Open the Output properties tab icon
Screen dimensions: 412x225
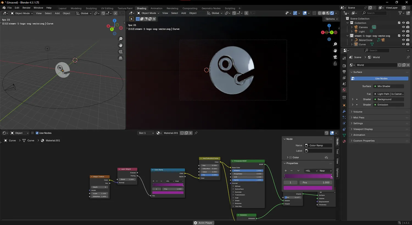point(344,72)
